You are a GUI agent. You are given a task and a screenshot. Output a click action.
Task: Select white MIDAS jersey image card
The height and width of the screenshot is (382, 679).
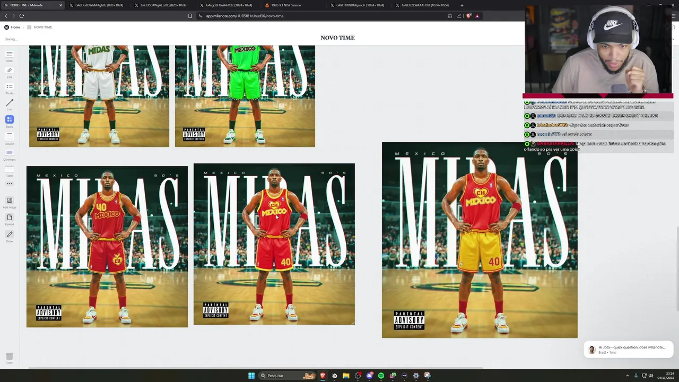point(99,96)
